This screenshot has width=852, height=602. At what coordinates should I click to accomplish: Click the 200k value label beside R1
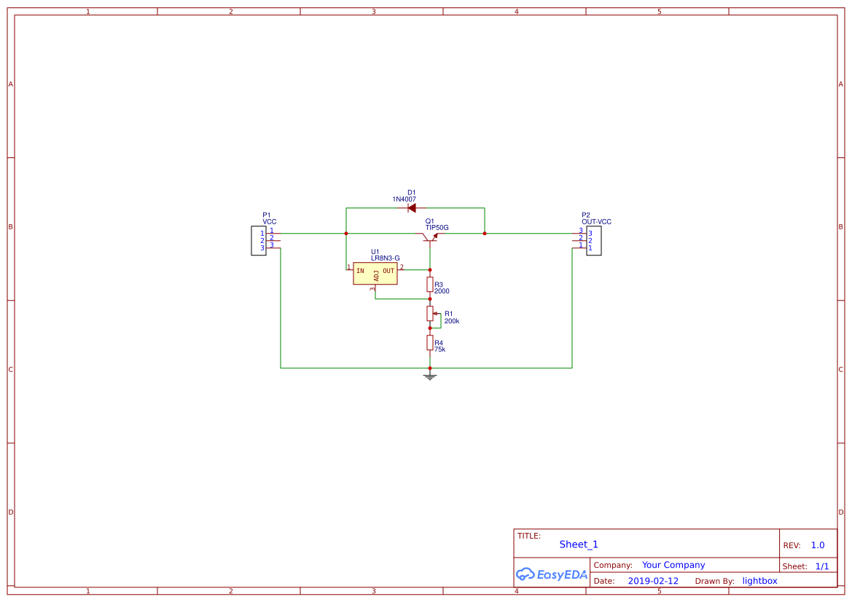pos(452,321)
